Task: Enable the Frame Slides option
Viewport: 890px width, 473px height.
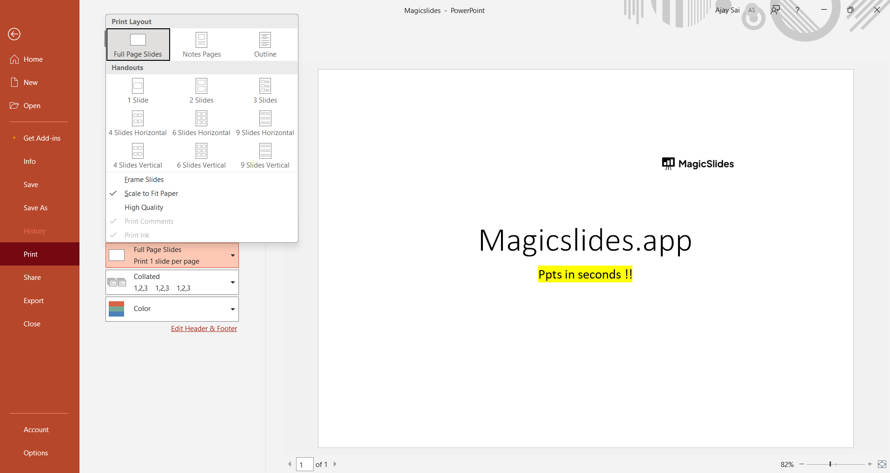Action: [x=144, y=180]
